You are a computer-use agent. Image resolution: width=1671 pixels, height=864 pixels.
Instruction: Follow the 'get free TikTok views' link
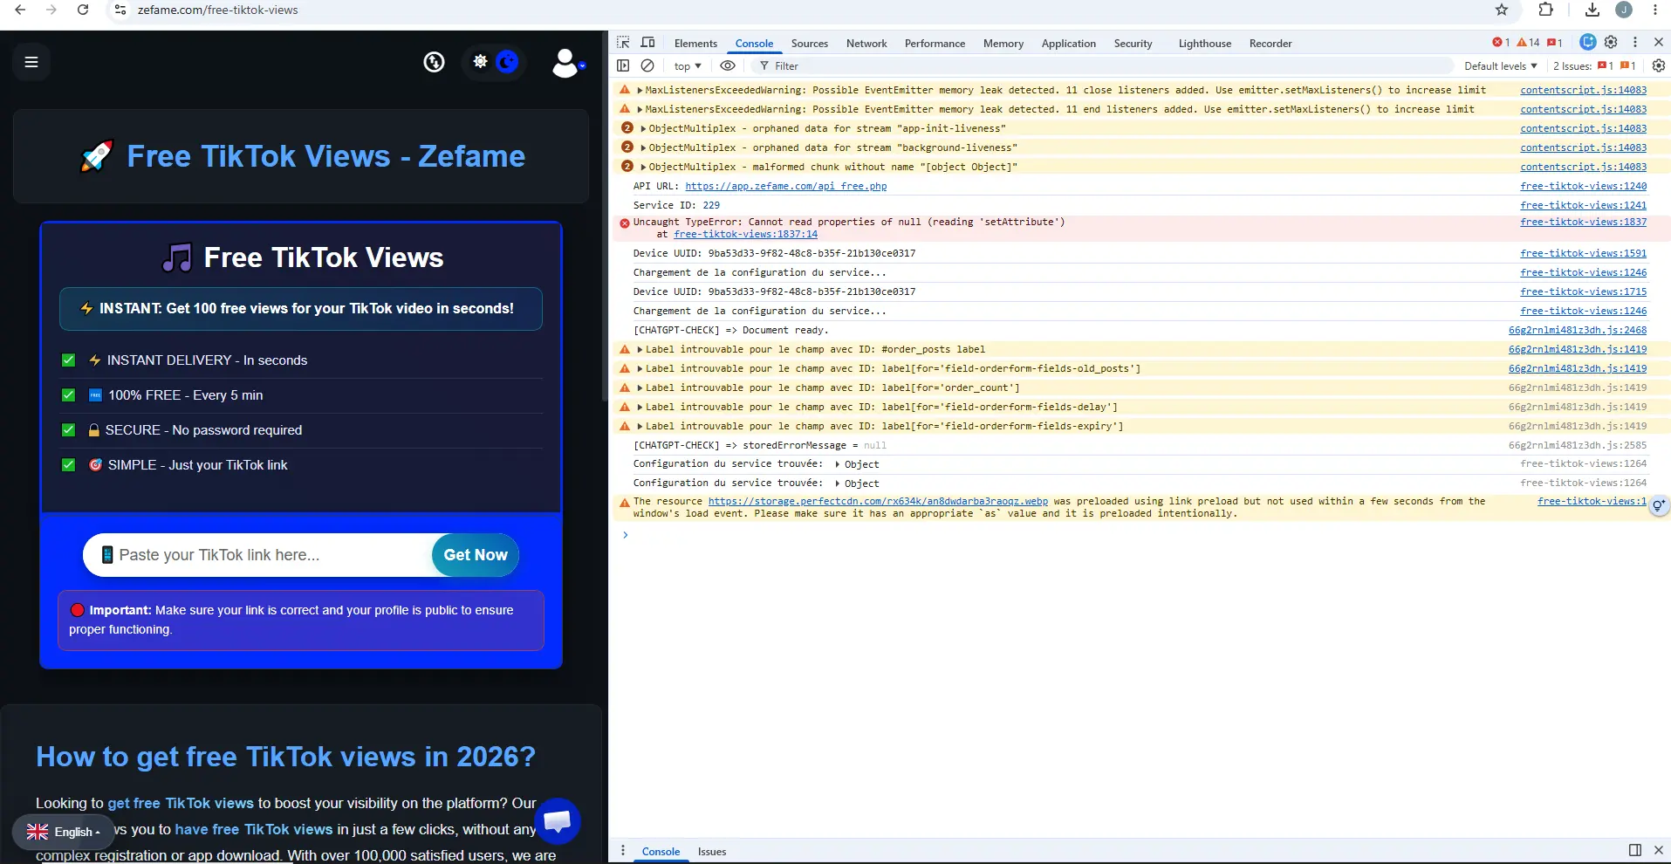click(x=181, y=803)
